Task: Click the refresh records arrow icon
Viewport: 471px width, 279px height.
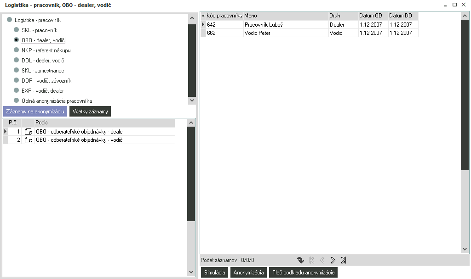Action: point(300,260)
